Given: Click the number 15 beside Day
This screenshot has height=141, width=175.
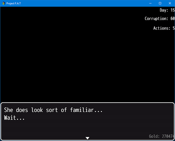Looking at the screenshot, I should point(172,10).
